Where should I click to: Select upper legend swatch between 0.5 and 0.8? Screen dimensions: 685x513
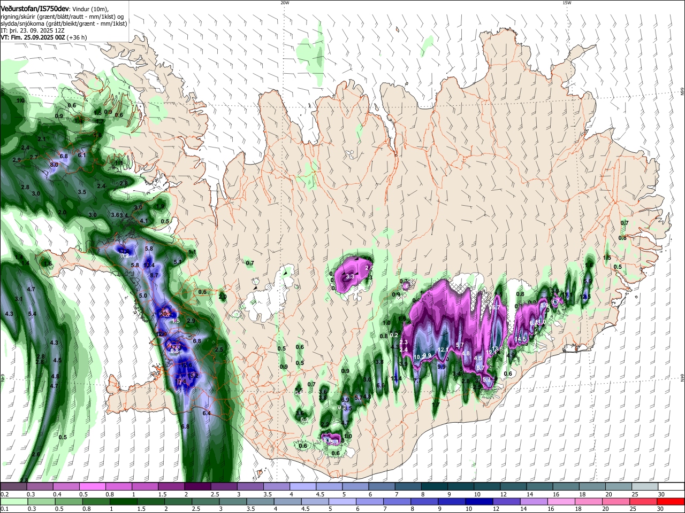[x=92, y=486]
